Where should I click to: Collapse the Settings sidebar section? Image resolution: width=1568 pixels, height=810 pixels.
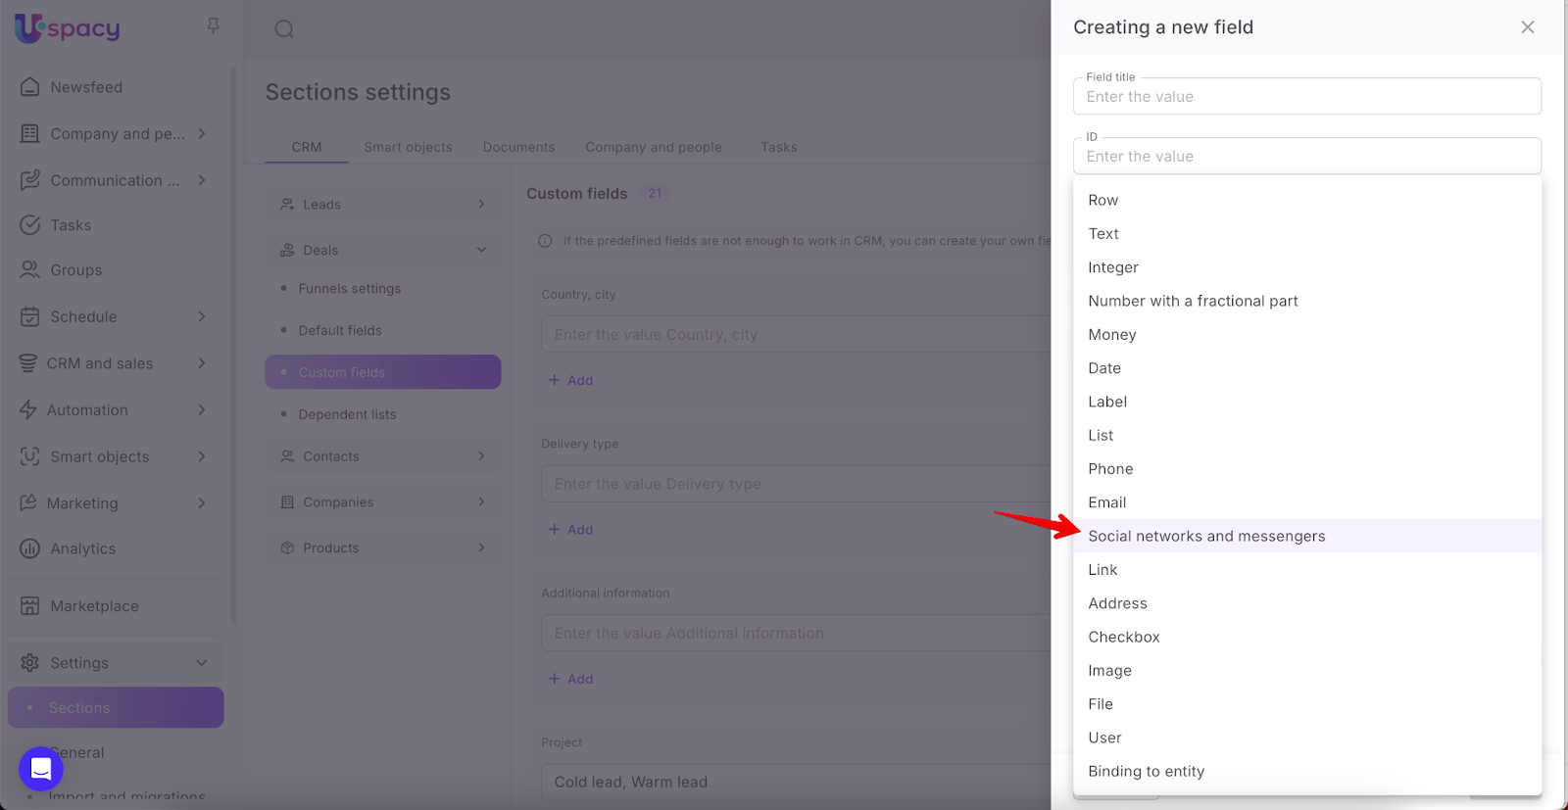tap(202, 663)
